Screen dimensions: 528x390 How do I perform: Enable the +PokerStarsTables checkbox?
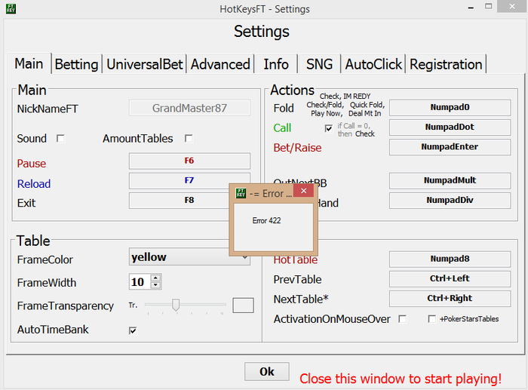point(432,319)
